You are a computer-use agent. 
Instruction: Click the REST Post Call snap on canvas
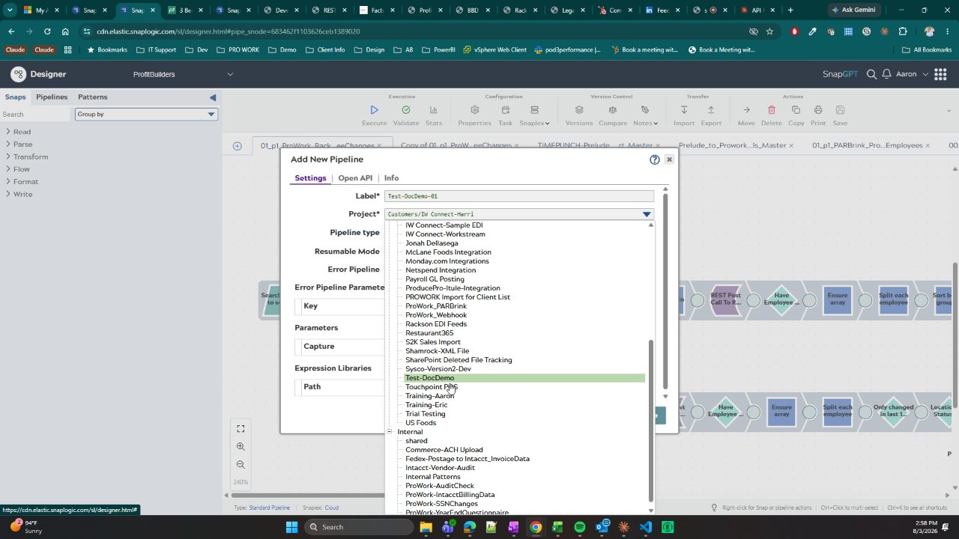(x=725, y=299)
